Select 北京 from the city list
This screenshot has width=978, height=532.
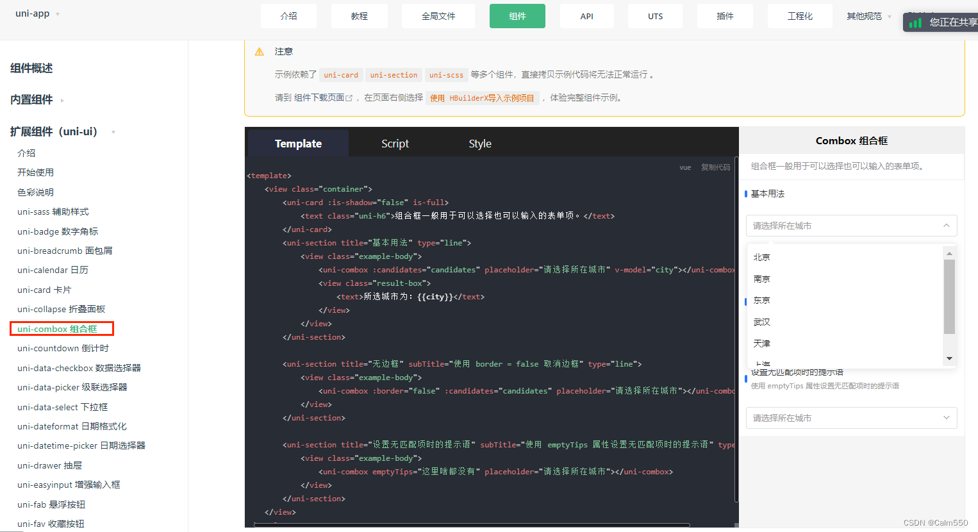[762, 257]
